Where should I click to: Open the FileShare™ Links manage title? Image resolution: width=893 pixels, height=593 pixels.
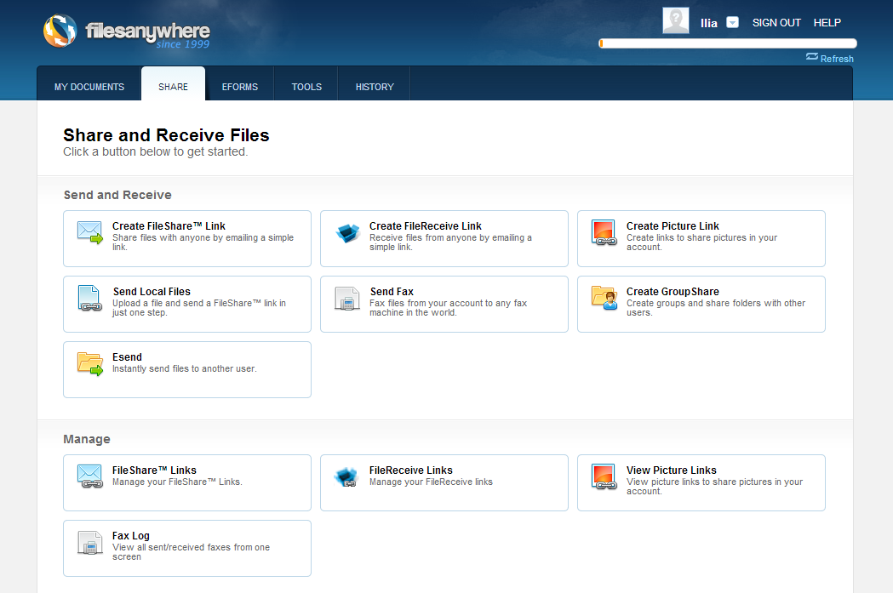154,470
